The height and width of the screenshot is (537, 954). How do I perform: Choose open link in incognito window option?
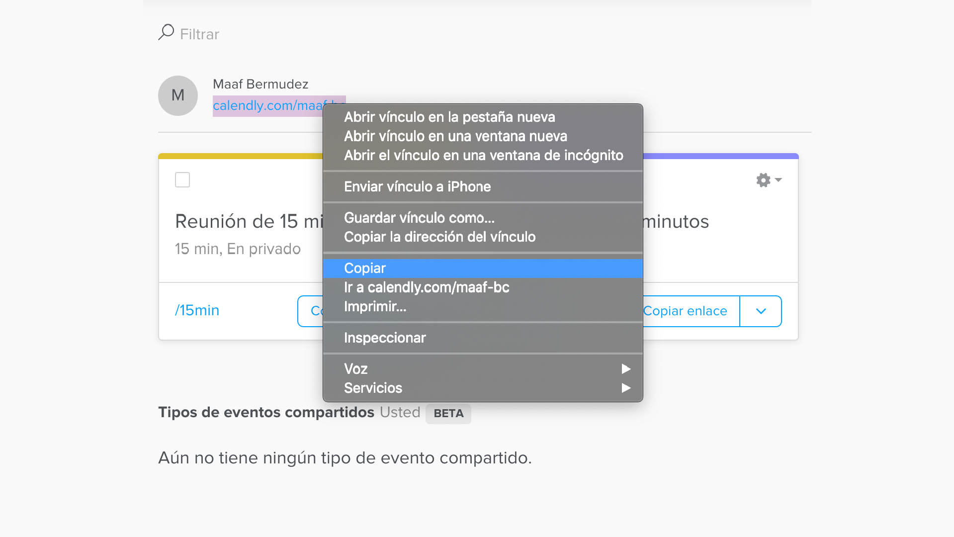click(483, 156)
